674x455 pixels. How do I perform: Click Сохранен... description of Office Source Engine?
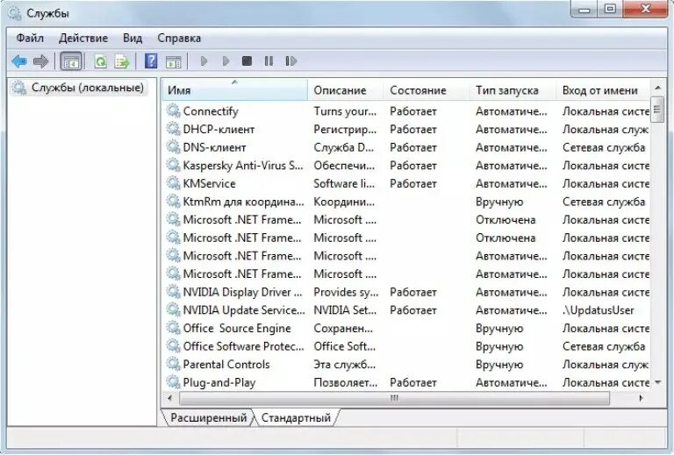tap(343, 328)
